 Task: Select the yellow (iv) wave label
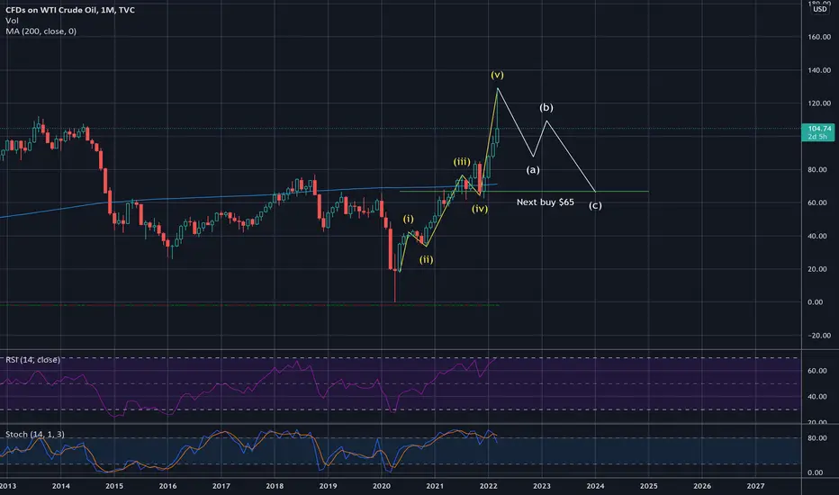point(480,209)
